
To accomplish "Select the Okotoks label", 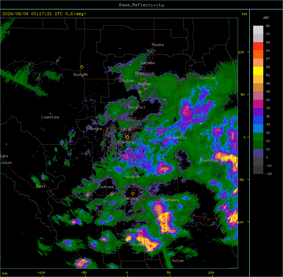I will click(x=135, y=230).
